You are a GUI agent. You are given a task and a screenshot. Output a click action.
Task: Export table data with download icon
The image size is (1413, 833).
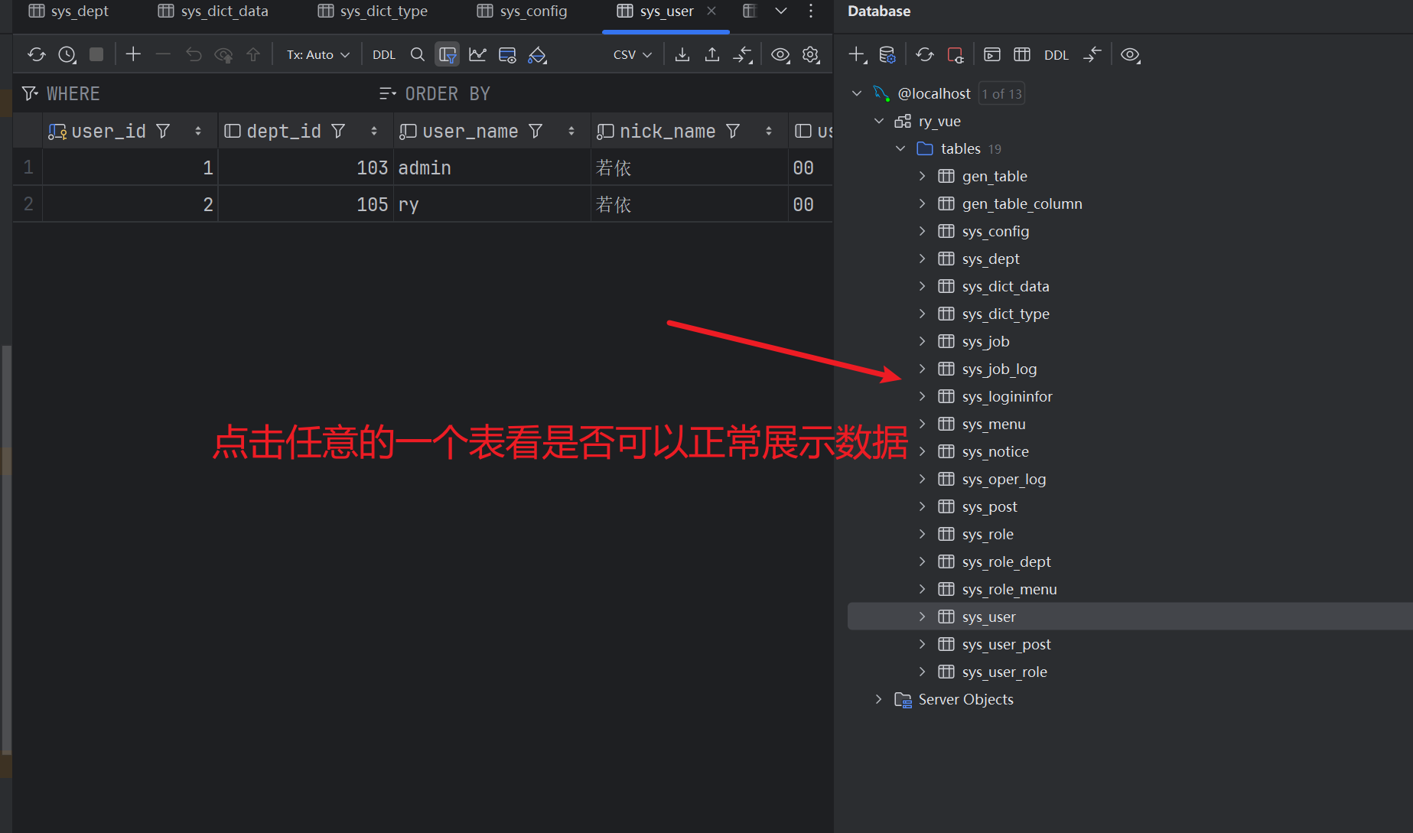tap(682, 55)
